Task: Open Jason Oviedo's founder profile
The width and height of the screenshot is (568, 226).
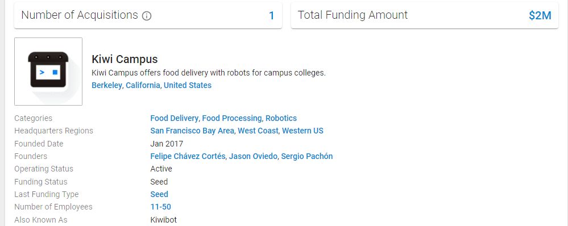Action: point(253,156)
